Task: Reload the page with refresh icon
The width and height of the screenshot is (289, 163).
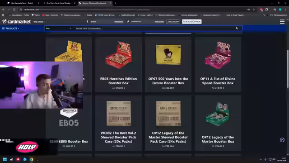Action: pos(14,10)
